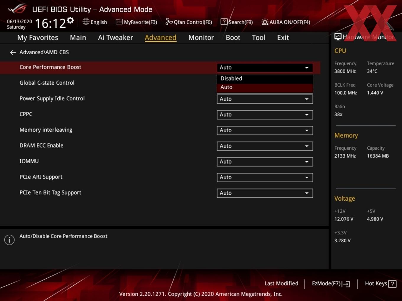
Task: Click the ROG logo icon
Action: pos(17,9)
